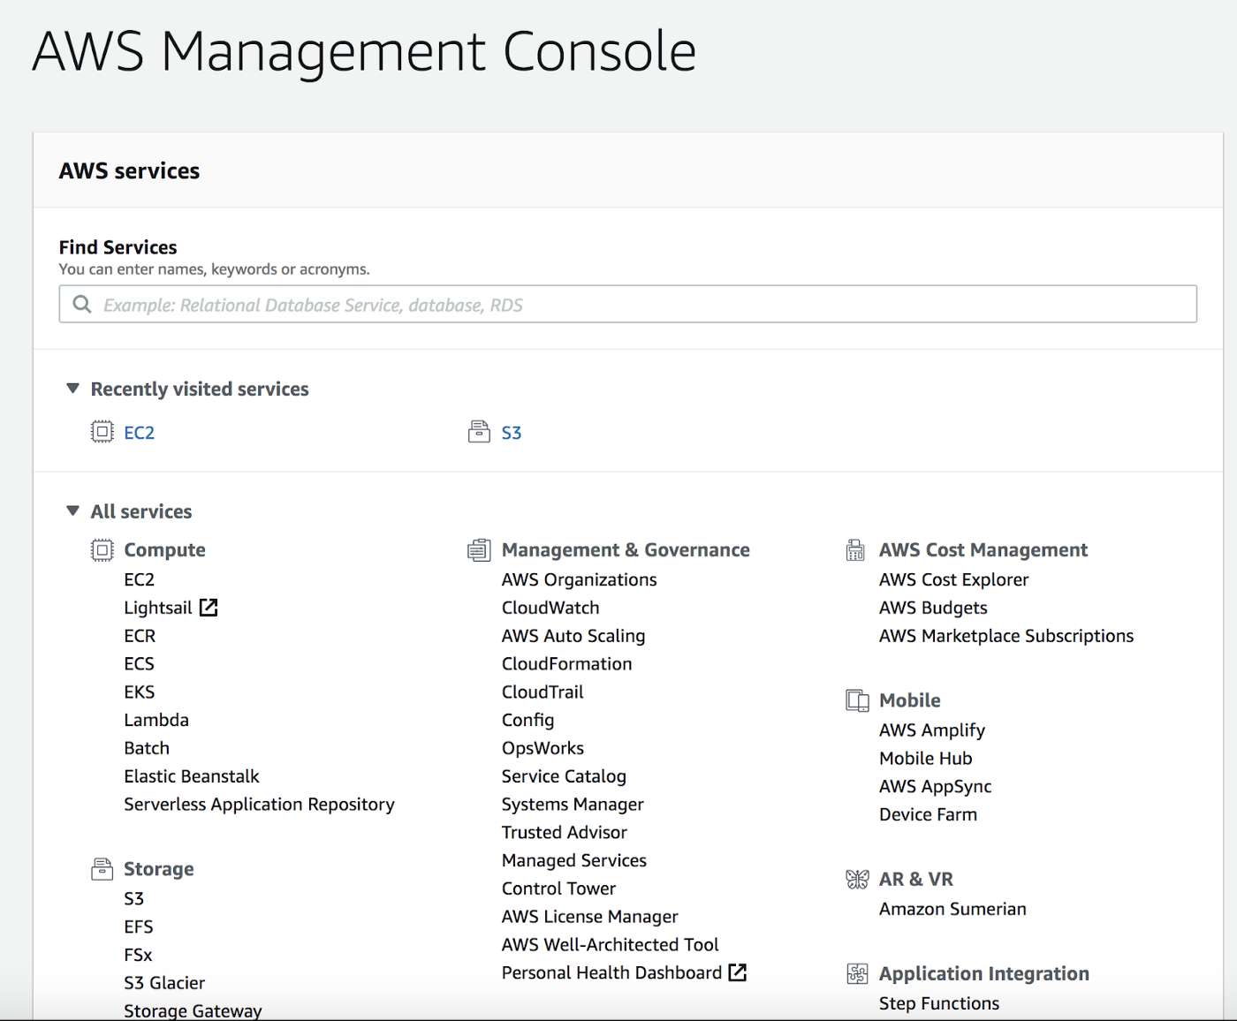Open S3 under the Storage category

pos(134,899)
